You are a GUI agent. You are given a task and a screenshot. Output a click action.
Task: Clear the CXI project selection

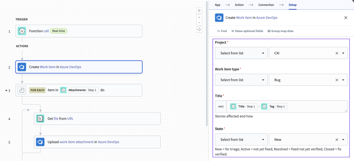(x=337, y=53)
